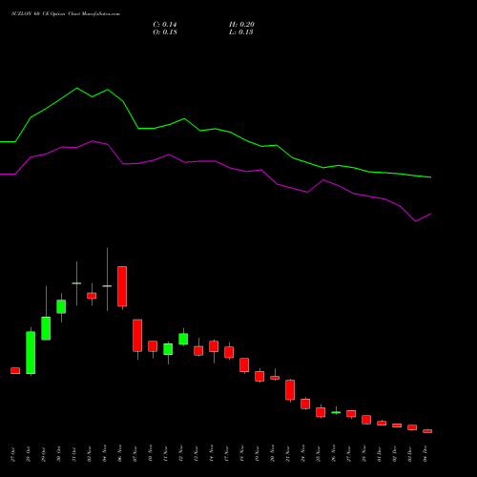Click the 28 Nov date label
The image size is (477, 477).
point(364,454)
